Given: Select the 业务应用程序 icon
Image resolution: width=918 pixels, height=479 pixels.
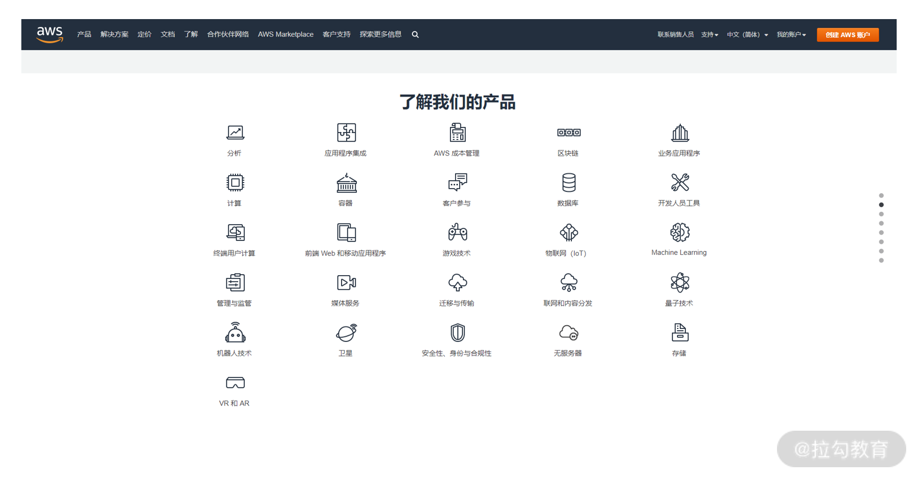Looking at the screenshot, I should (x=680, y=133).
